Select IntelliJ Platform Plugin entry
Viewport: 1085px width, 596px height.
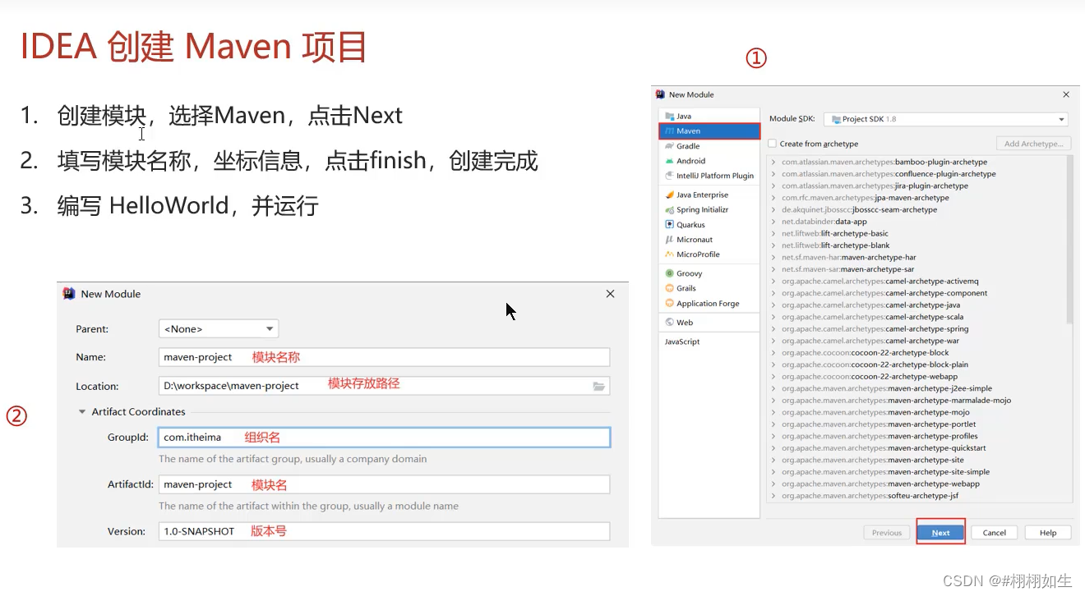pyautogui.click(x=709, y=176)
